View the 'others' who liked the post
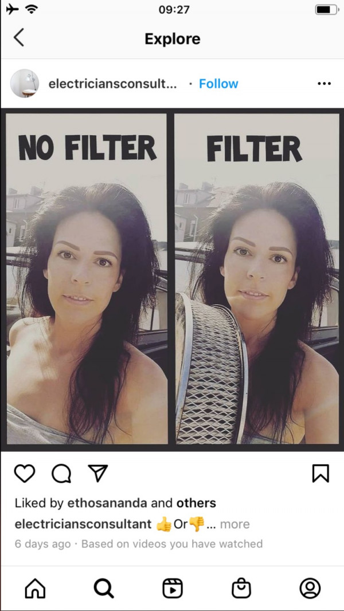The width and height of the screenshot is (344, 611). (196, 503)
